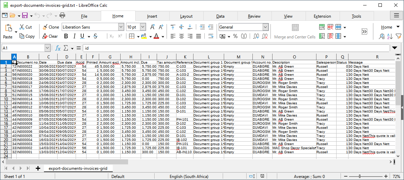Expand the General number format dropdown
The image size is (404, 180).
coord(265,27)
